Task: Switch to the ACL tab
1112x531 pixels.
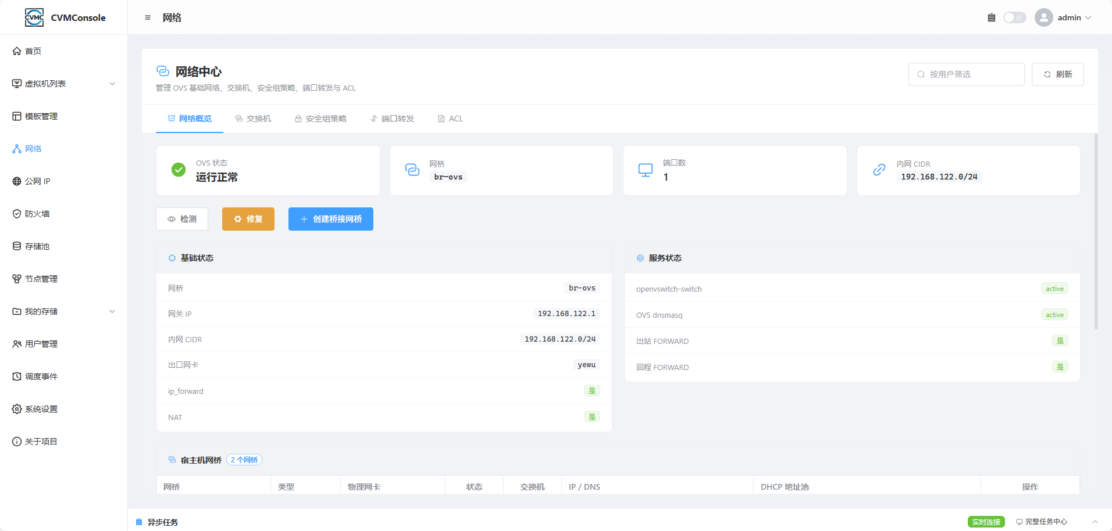Action: coord(450,119)
